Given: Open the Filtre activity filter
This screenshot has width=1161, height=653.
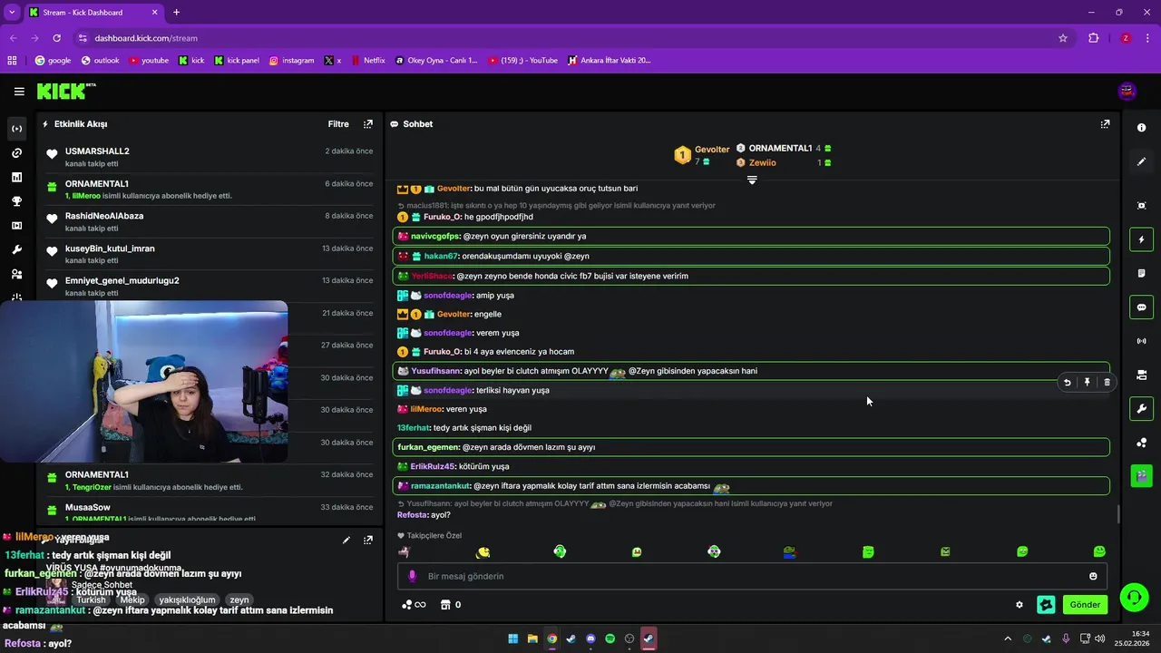Looking at the screenshot, I should tap(338, 124).
